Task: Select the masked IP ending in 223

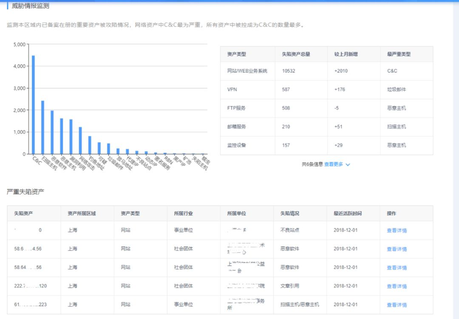Action: tap(30, 304)
